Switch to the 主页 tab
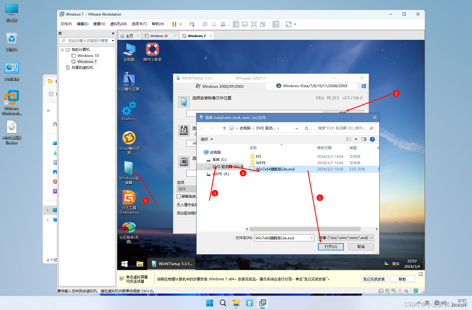 pos(130,36)
